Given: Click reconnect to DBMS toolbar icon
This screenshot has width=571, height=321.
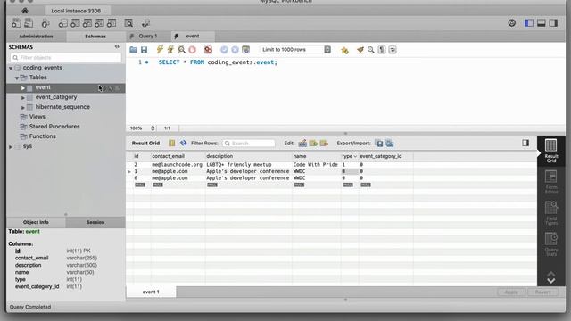Looking at the screenshot, I should click(145, 23).
